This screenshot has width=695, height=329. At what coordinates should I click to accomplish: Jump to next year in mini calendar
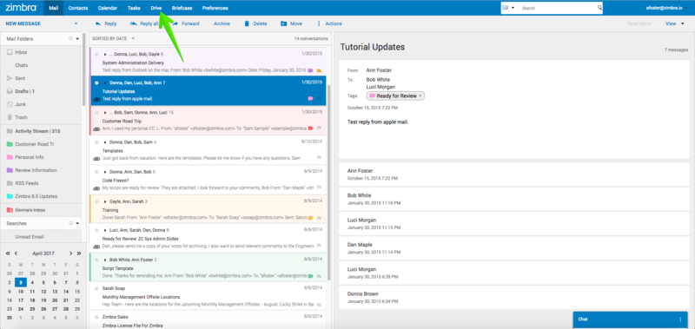(79, 253)
